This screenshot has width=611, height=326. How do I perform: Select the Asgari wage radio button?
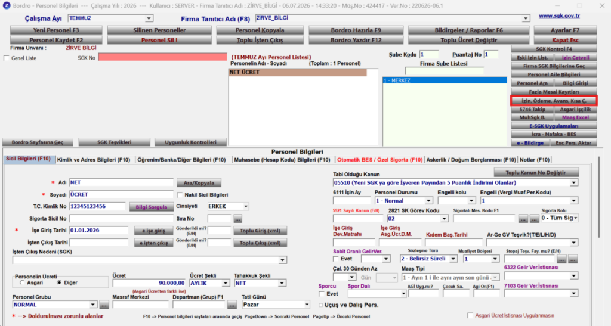coord(22,283)
